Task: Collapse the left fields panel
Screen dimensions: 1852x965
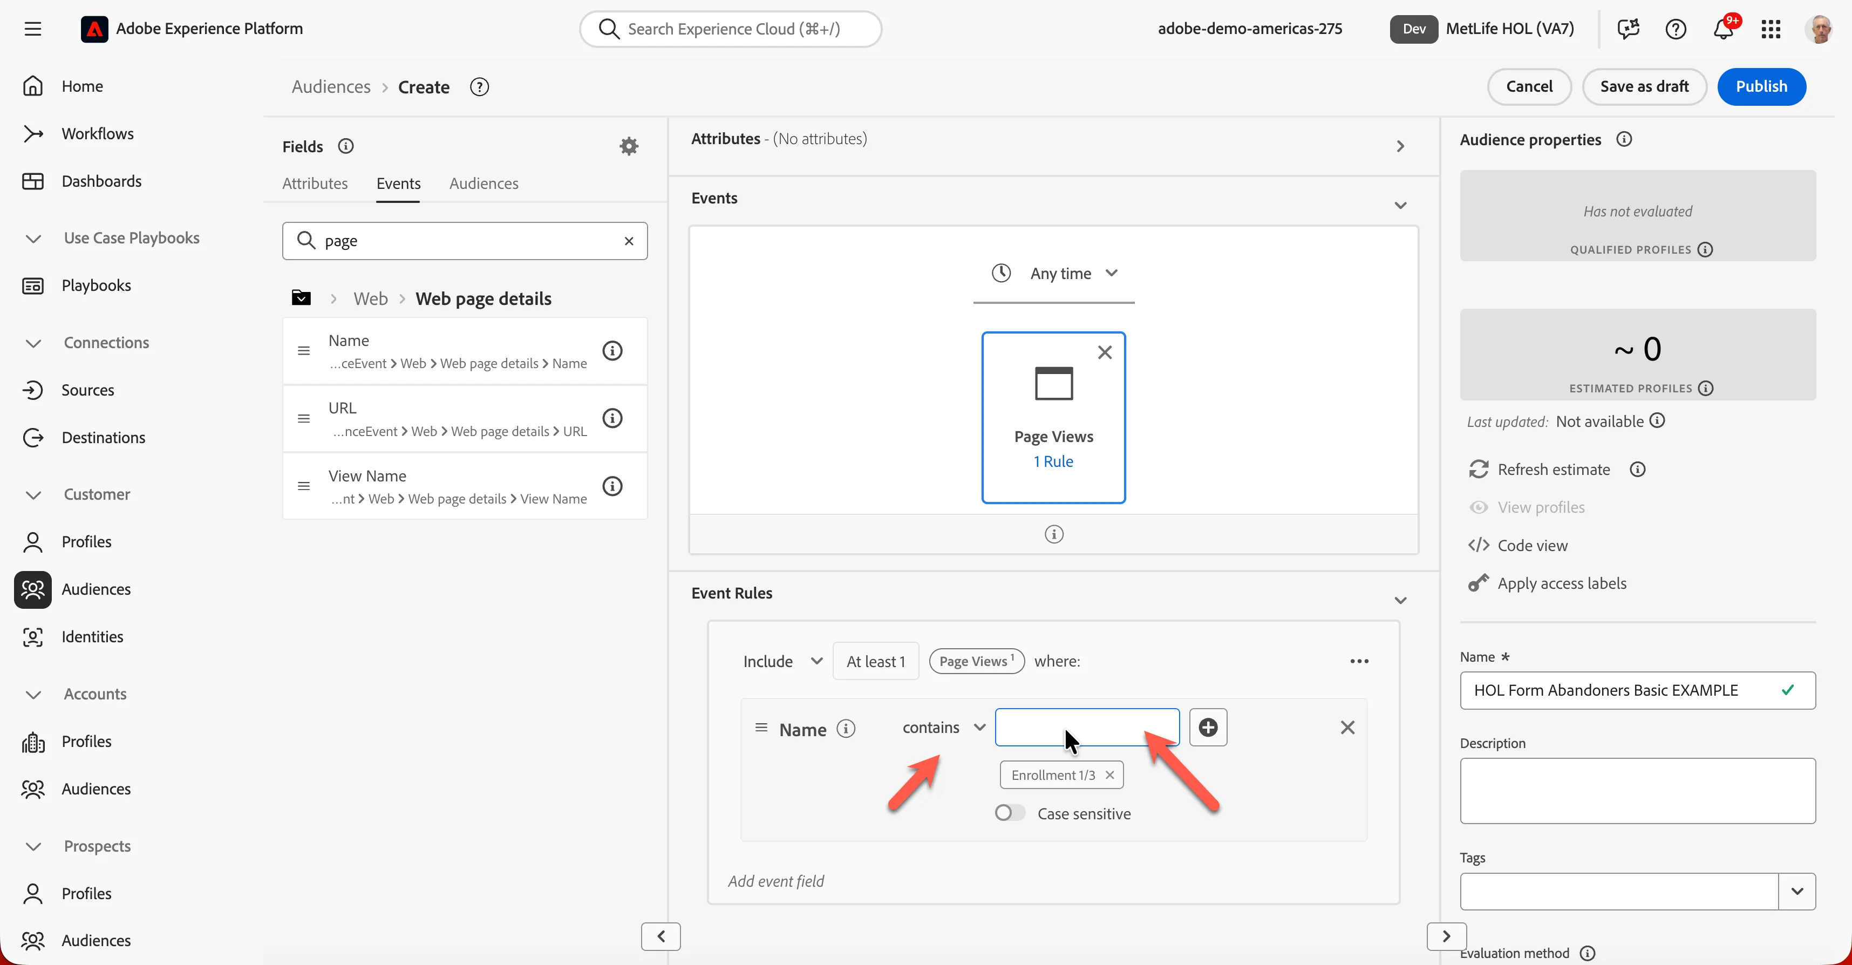Action: 661,936
